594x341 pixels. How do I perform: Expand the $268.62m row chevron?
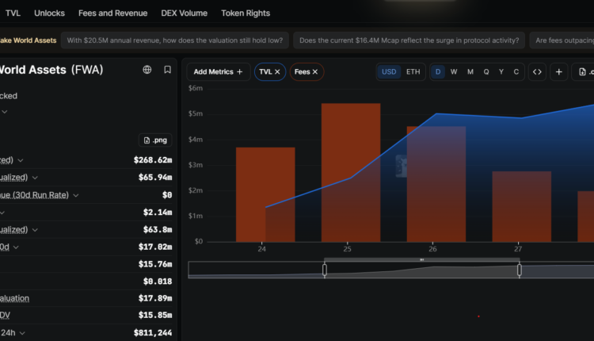21,160
